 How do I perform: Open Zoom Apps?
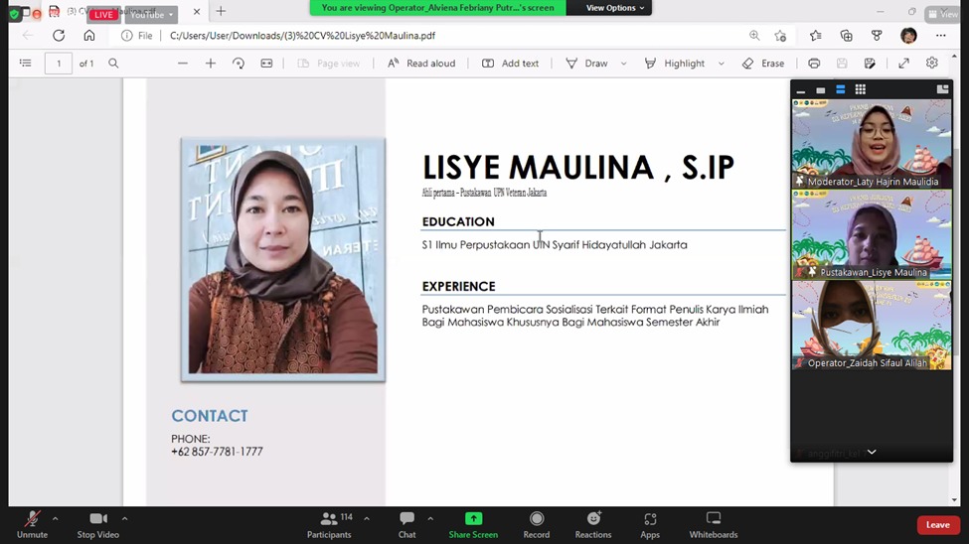(650, 523)
